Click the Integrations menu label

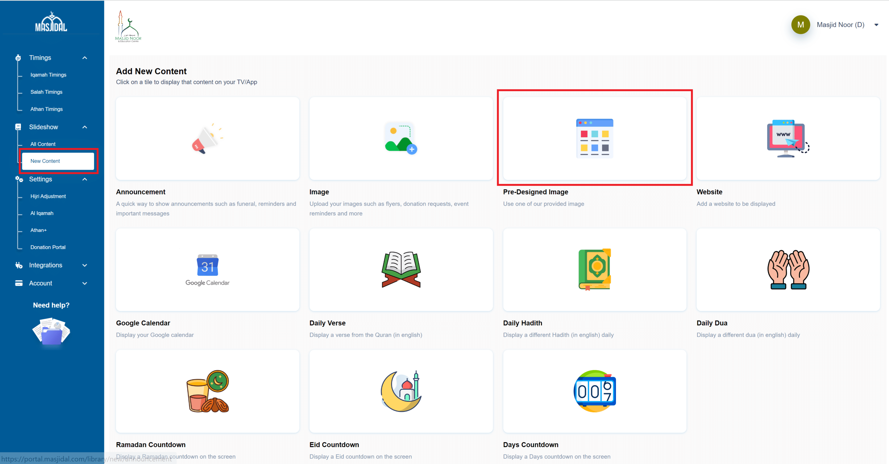(46, 265)
